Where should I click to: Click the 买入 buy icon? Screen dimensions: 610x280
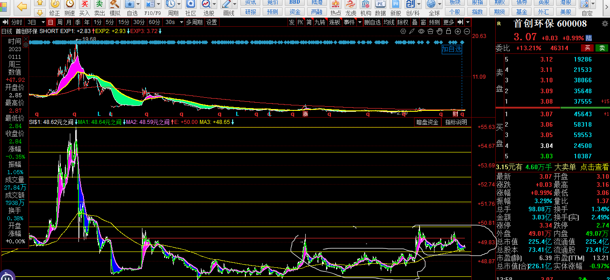(84, 8)
